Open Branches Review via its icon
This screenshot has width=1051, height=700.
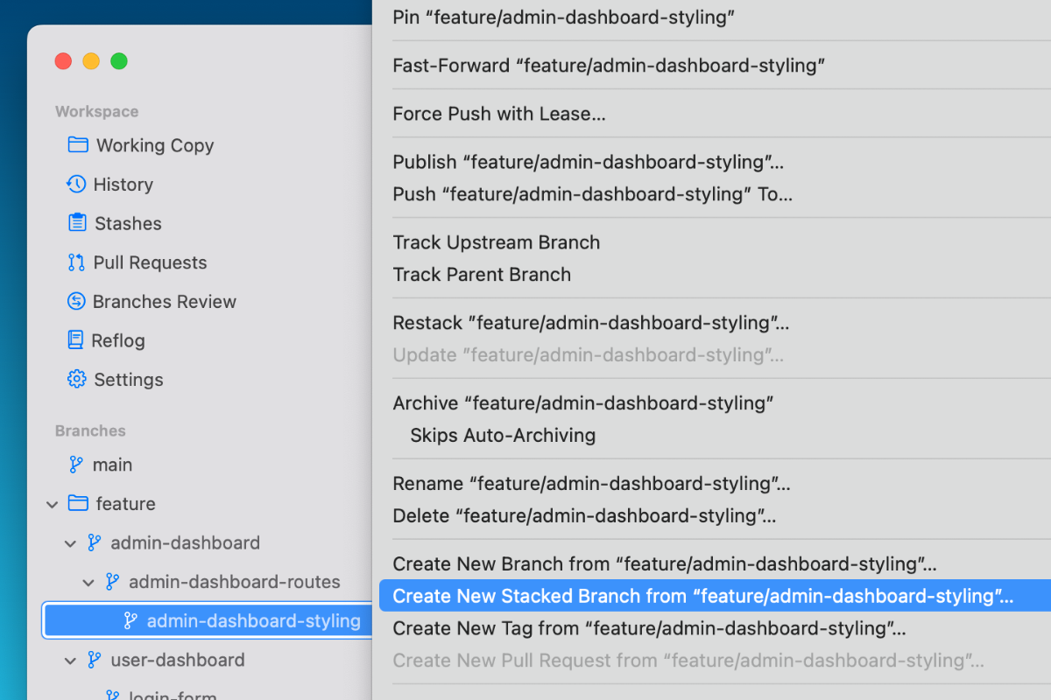click(x=77, y=302)
